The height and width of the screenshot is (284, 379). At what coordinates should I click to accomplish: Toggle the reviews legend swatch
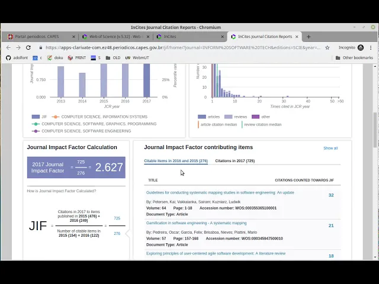point(228,117)
